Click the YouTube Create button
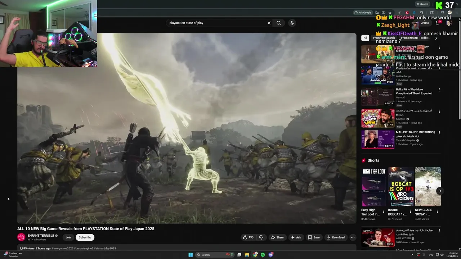461x259 pixels. [x=422, y=23]
